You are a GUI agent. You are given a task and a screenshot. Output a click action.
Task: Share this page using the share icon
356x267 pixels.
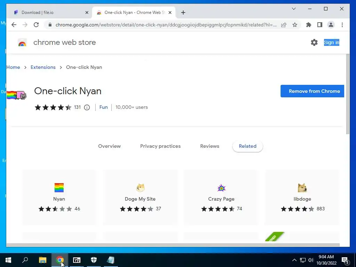(x=284, y=25)
